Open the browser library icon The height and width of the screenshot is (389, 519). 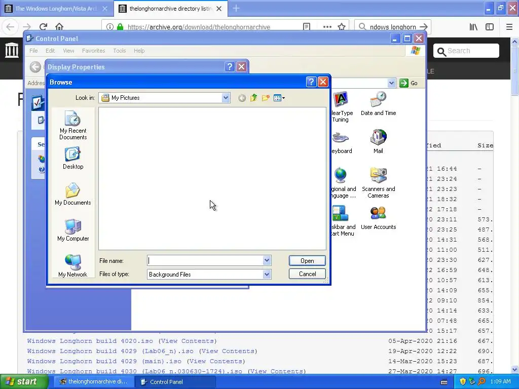[x=474, y=27]
